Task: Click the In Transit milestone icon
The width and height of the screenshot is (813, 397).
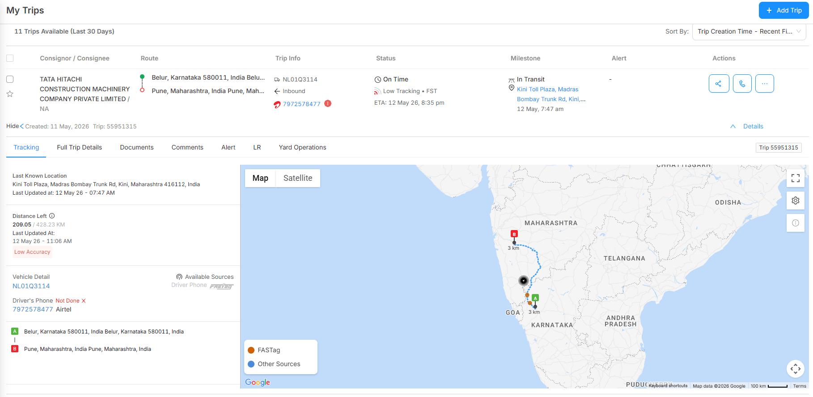Action: pos(511,80)
